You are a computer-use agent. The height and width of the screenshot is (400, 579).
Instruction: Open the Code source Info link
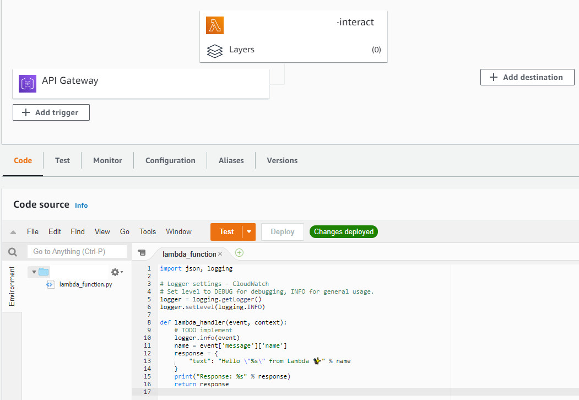click(81, 206)
